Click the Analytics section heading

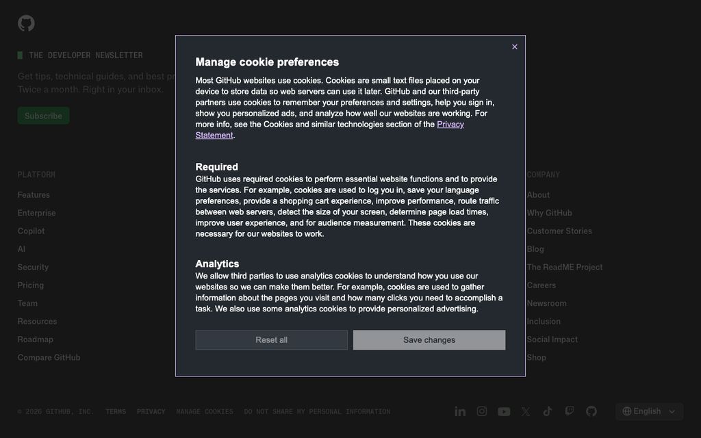coord(217,264)
